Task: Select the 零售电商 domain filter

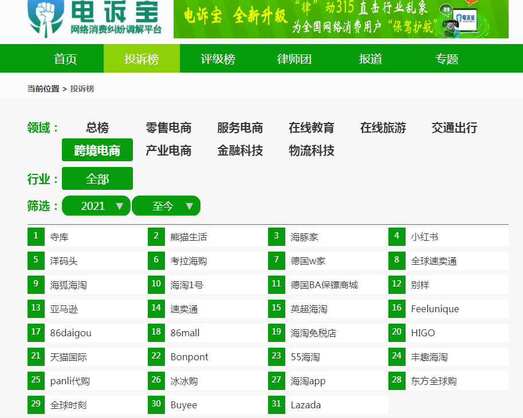Action: [168, 128]
